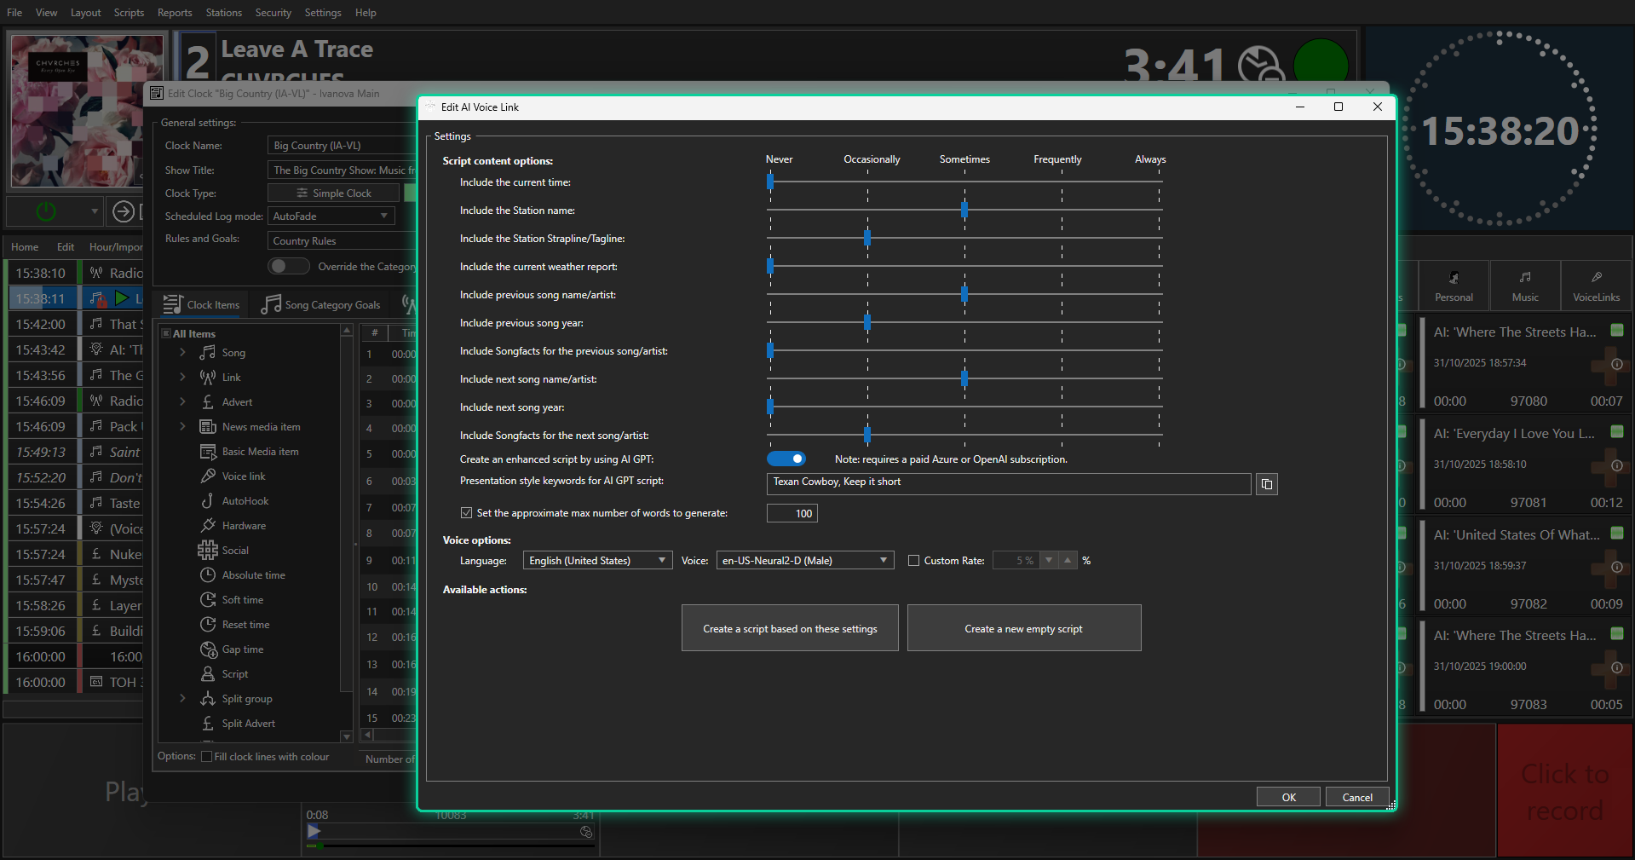Switch to the Song Category Goals tab
This screenshot has width=1635, height=860.
pos(321,305)
